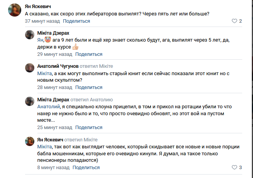Like Ян Яскевич's top comment with the heart

(x=234, y=21)
